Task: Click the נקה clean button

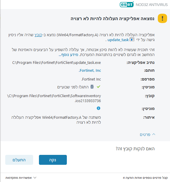Action: pyautogui.click(x=53, y=160)
